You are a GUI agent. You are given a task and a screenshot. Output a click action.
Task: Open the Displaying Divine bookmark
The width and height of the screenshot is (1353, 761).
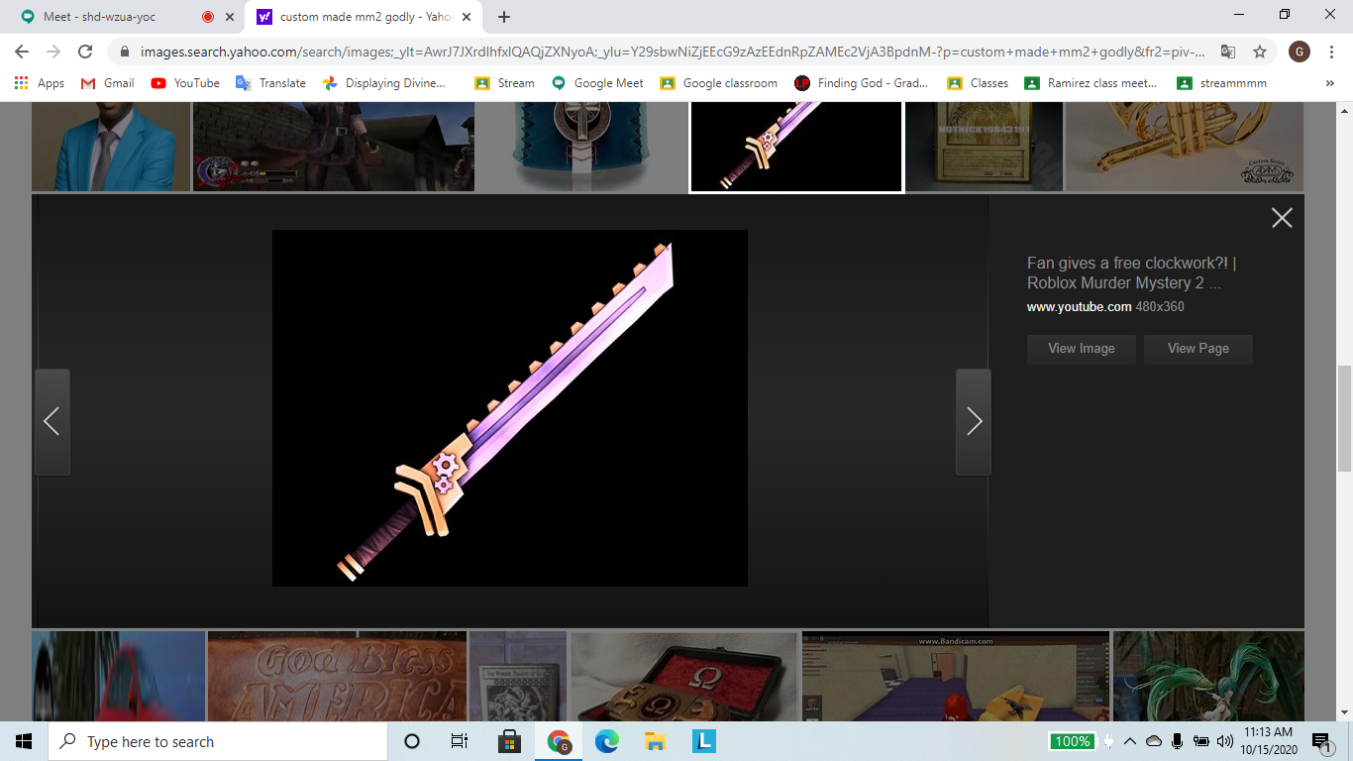[x=384, y=83]
